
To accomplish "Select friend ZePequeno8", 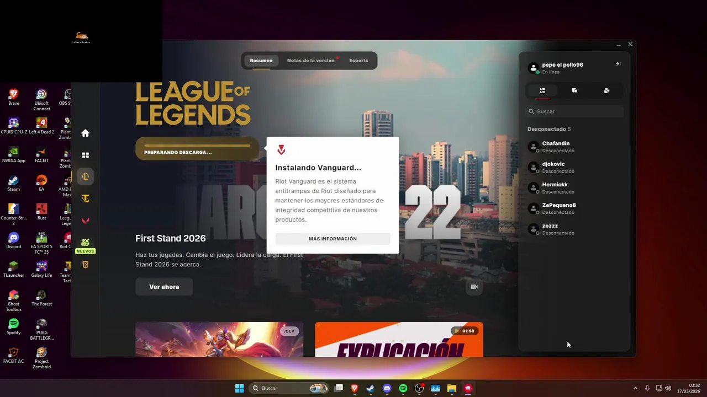I will pos(574,208).
